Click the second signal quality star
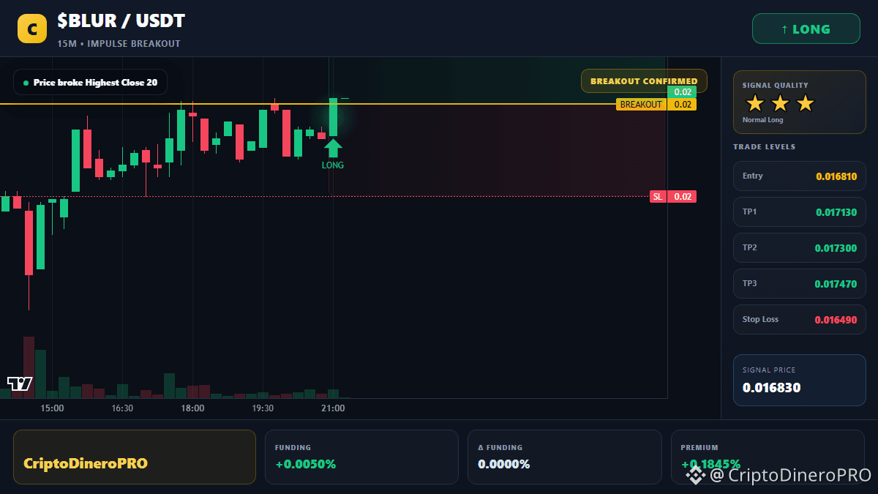This screenshot has height=494, width=878. click(x=780, y=103)
